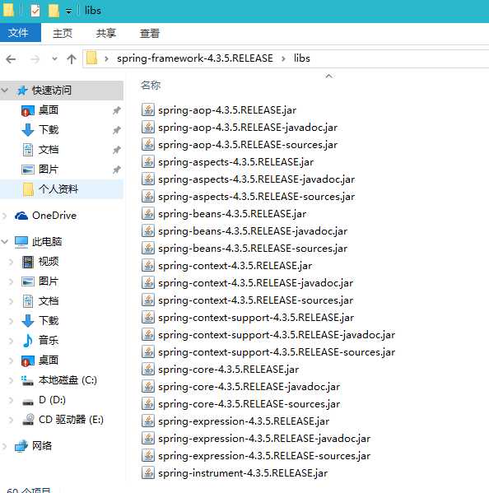This screenshot has height=493, width=489.
Task: Click the New Folder icon in title bar
Action: (54, 11)
